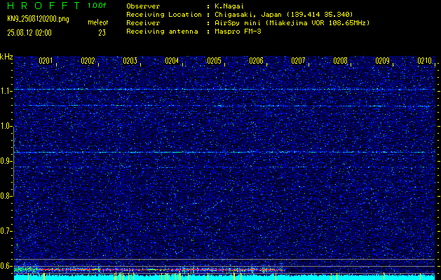Click the red meteor echo trace near 0.59 kHz

point(161,270)
